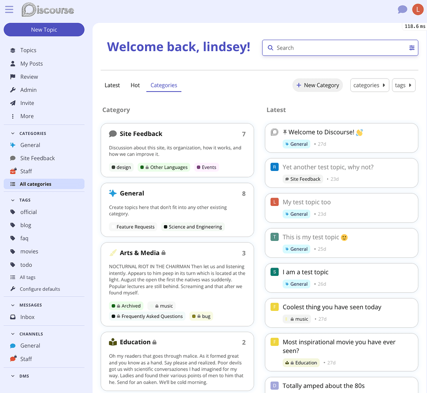Open the chat bubble icon in header
This screenshot has height=393, width=427.
(x=402, y=9)
